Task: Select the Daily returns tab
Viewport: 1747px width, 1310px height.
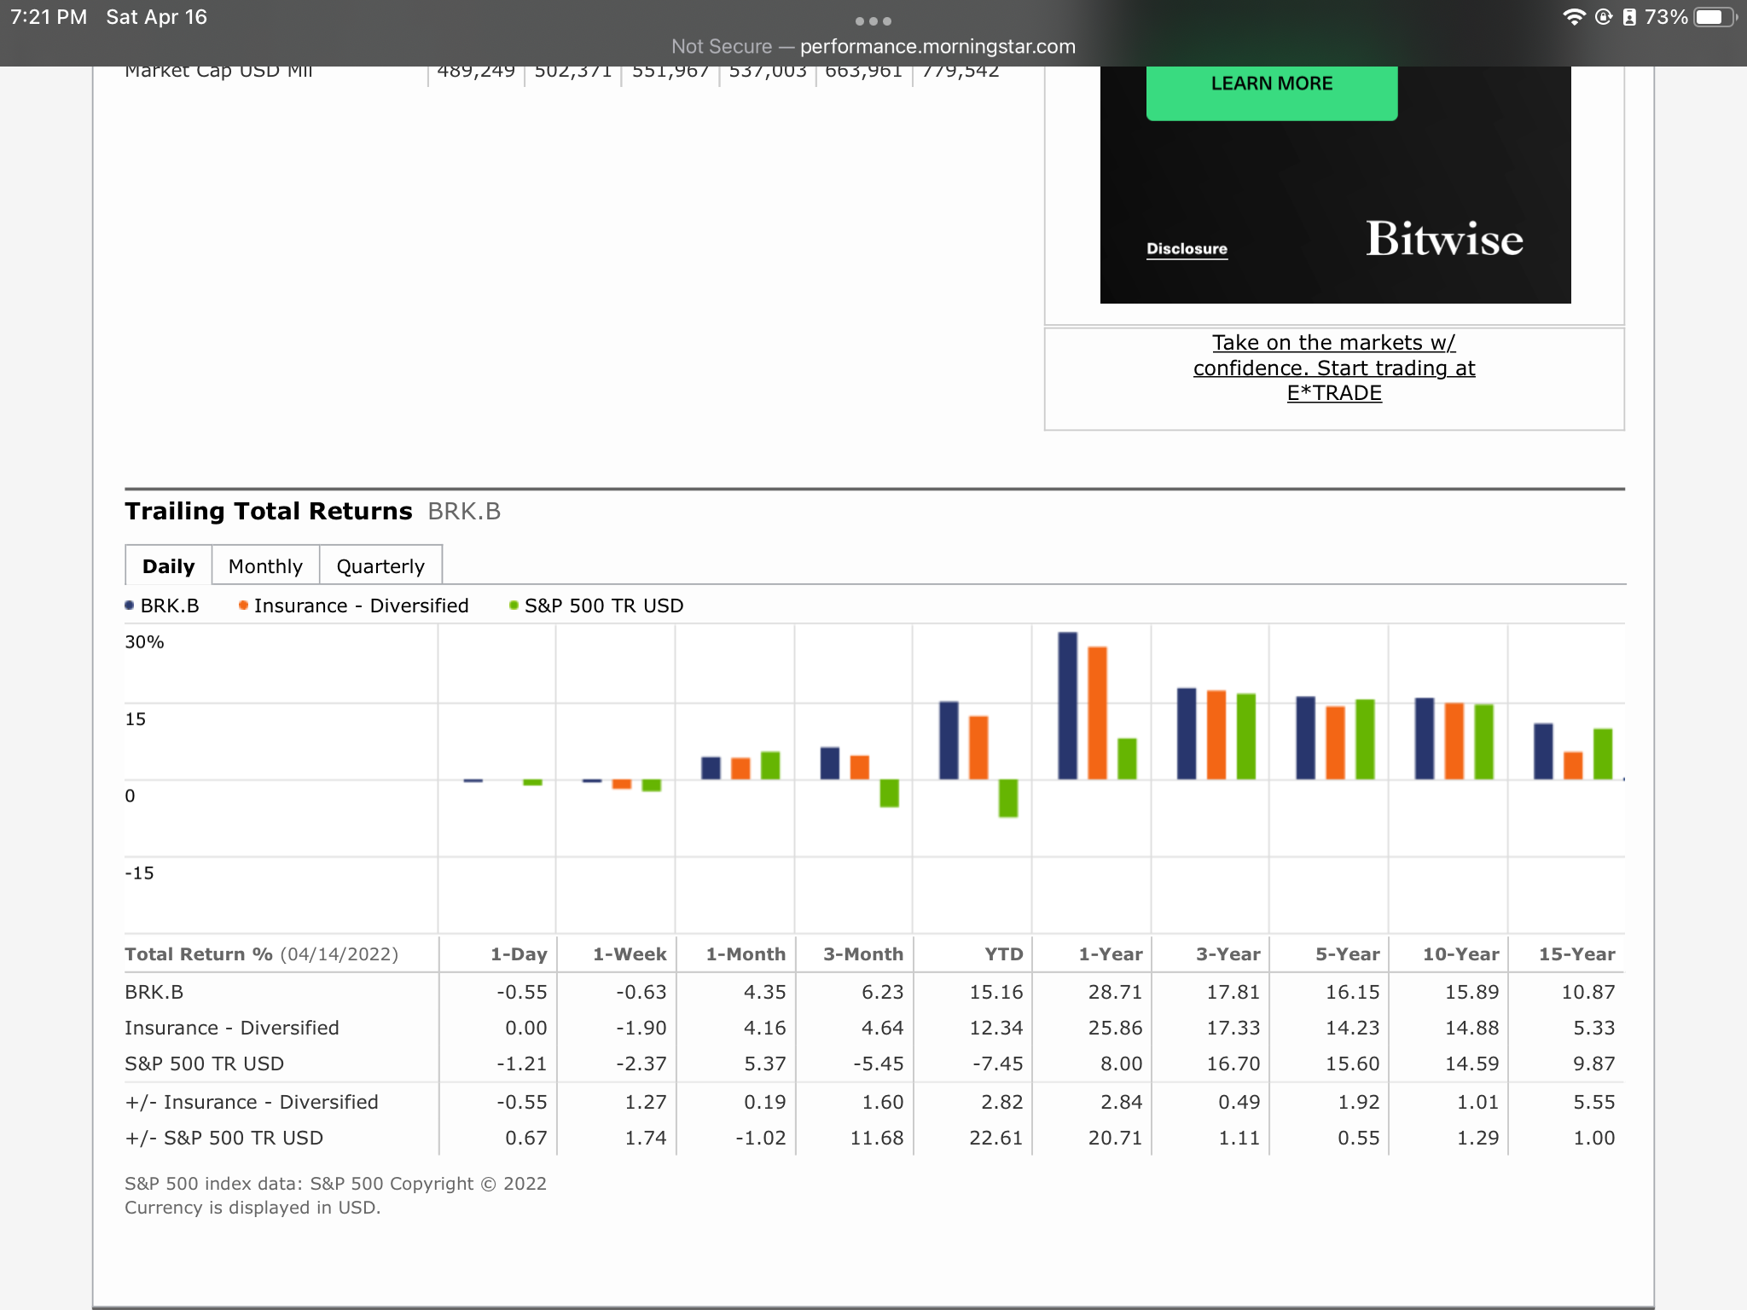Action: [x=169, y=566]
